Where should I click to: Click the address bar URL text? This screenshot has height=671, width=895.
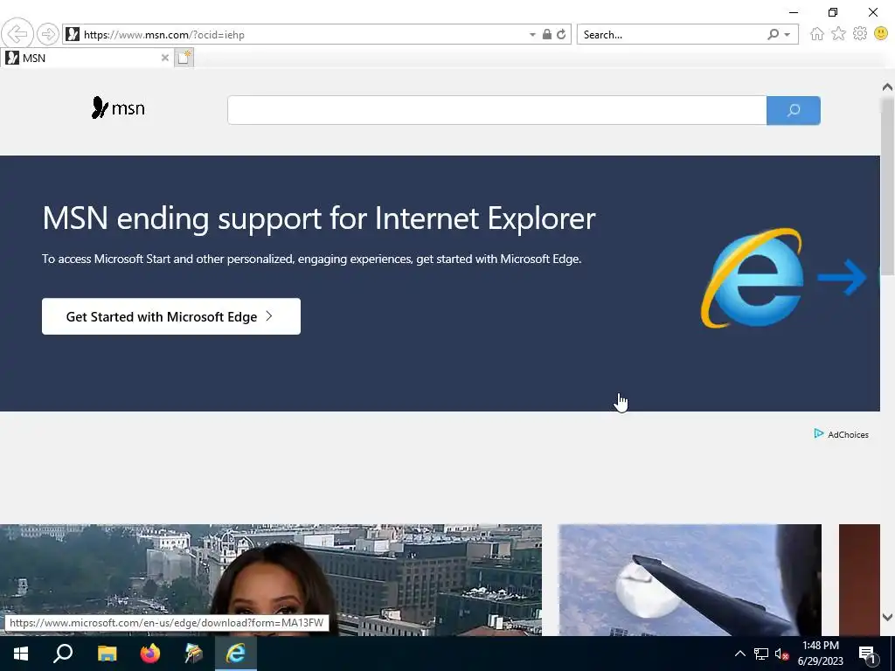(x=164, y=35)
